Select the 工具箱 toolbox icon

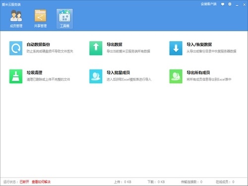pos(64,16)
